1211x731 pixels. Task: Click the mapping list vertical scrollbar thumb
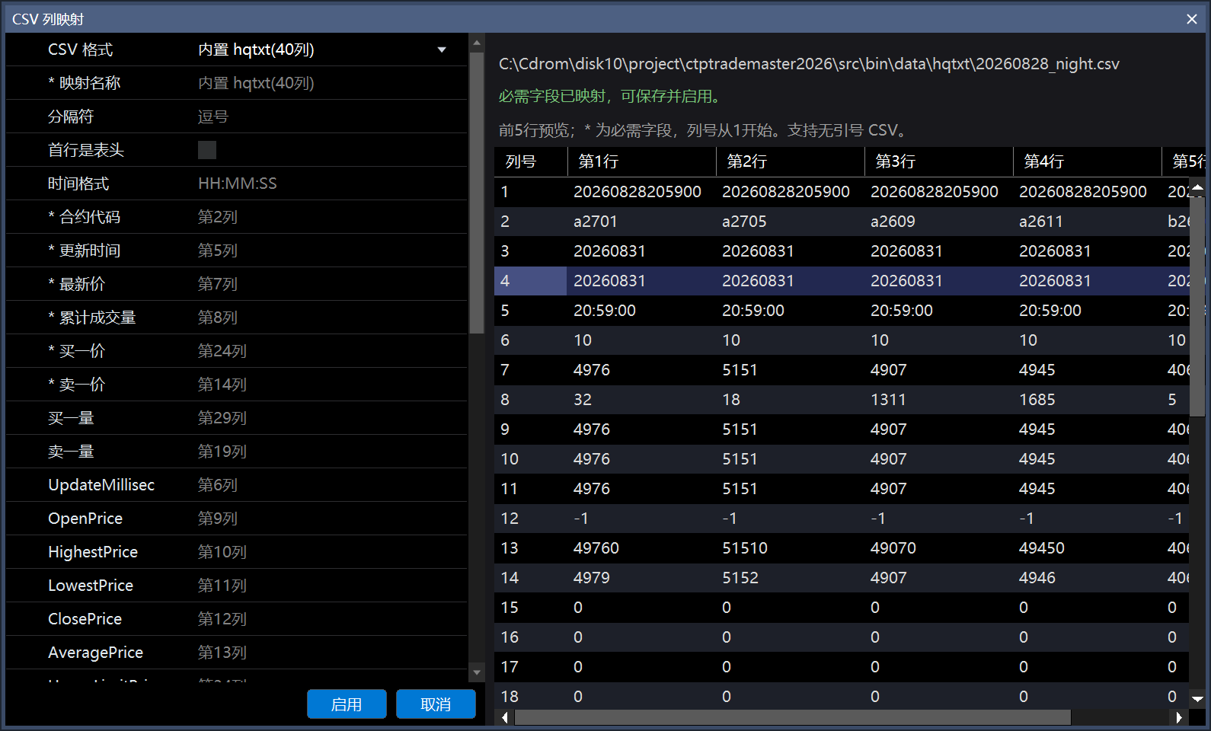point(477,193)
